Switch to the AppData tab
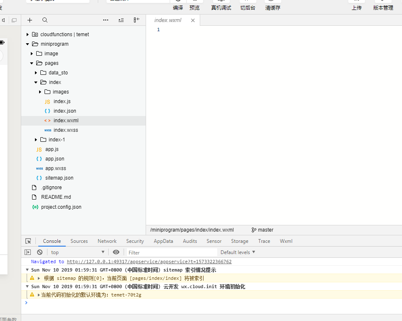This screenshot has width=402, height=321. [x=163, y=241]
